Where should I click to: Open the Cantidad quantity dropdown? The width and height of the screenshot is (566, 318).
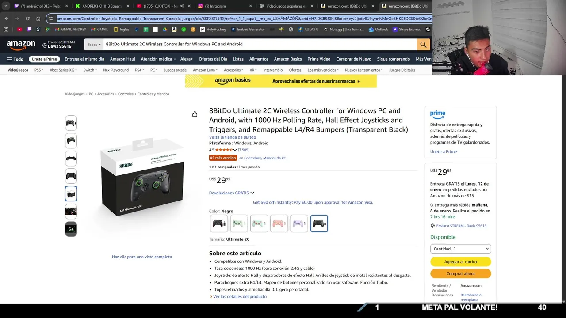pos(460,249)
